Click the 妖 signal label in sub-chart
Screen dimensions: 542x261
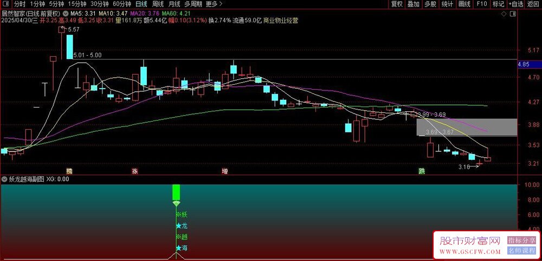pos(182,215)
